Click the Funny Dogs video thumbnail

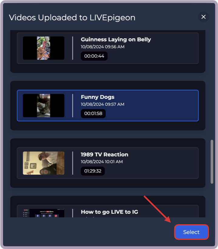(43, 105)
